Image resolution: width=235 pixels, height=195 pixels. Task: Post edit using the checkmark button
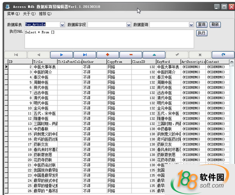click(177, 54)
